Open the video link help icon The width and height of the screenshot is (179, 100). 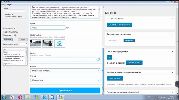[98, 59]
